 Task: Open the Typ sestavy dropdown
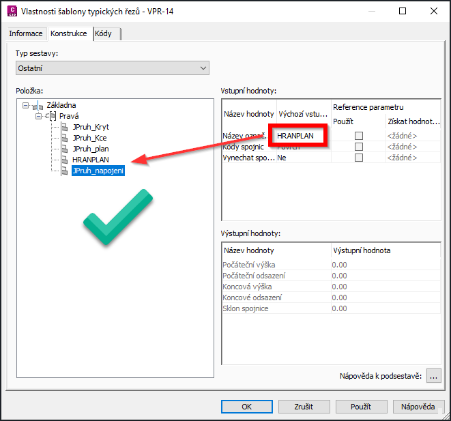[x=203, y=68]
